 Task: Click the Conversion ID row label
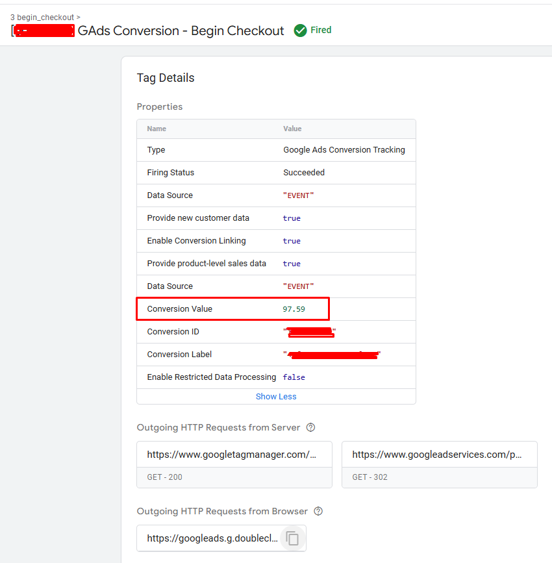173,331
